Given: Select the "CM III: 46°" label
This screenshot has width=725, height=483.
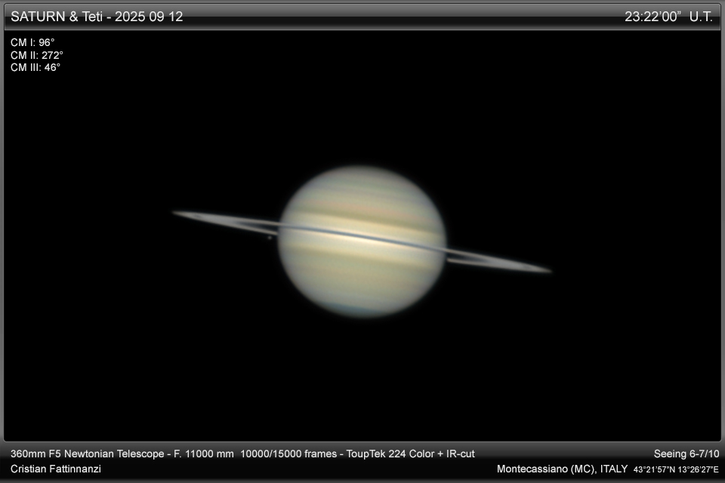Looking at the screenshot, I should coord(35,67).
